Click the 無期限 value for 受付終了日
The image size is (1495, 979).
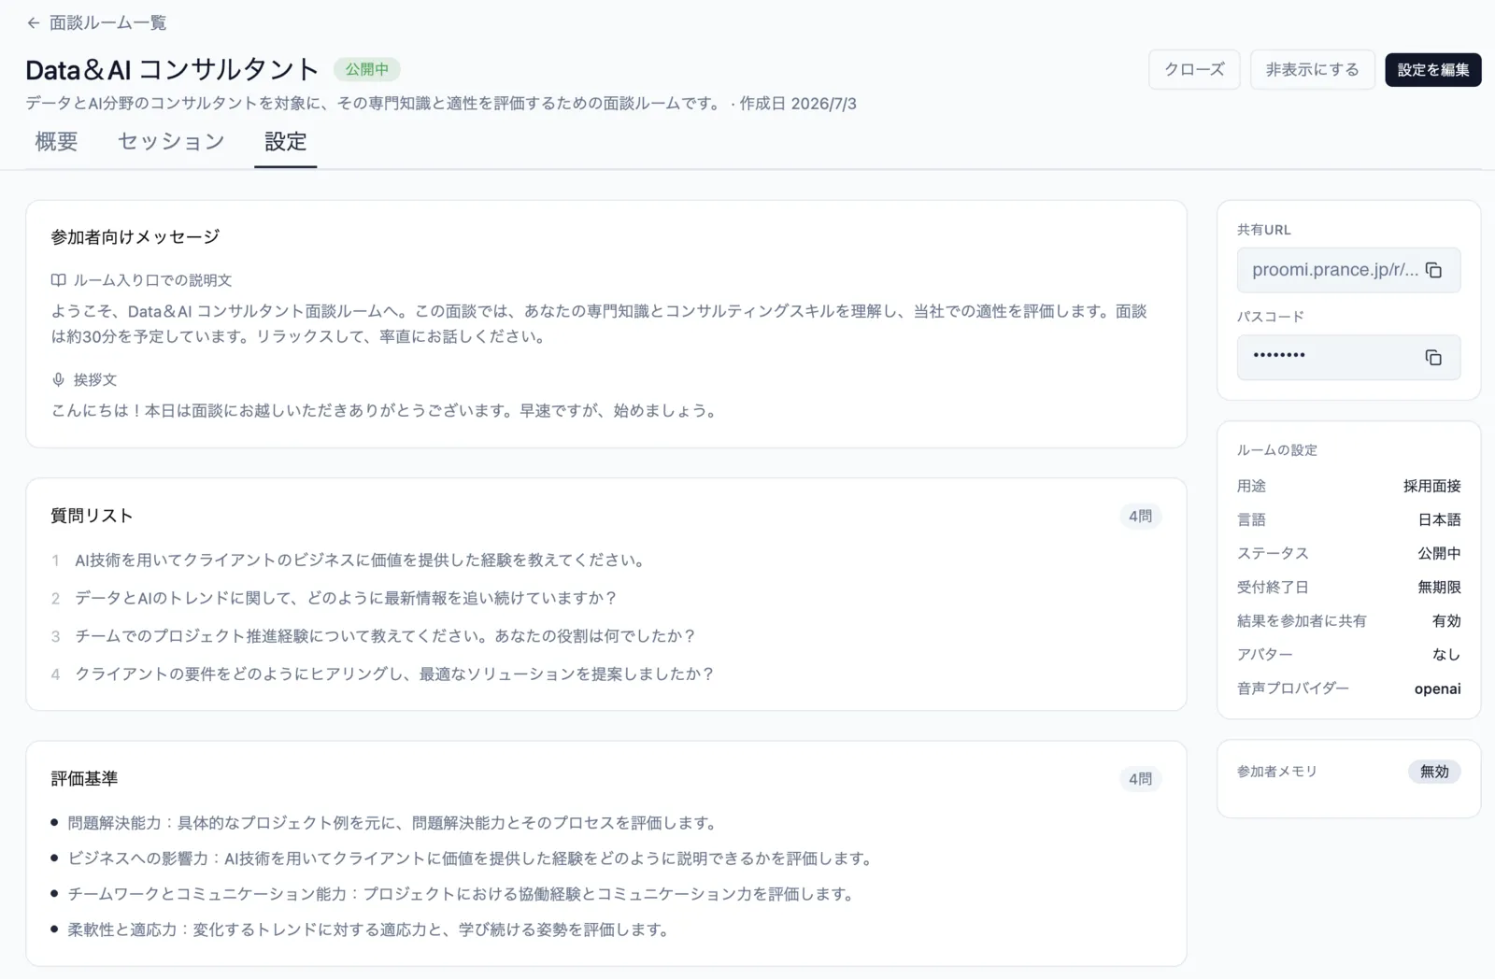point(1439,587)
